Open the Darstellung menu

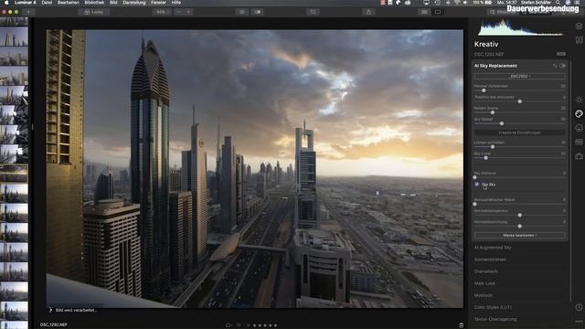tap(134, 2)
